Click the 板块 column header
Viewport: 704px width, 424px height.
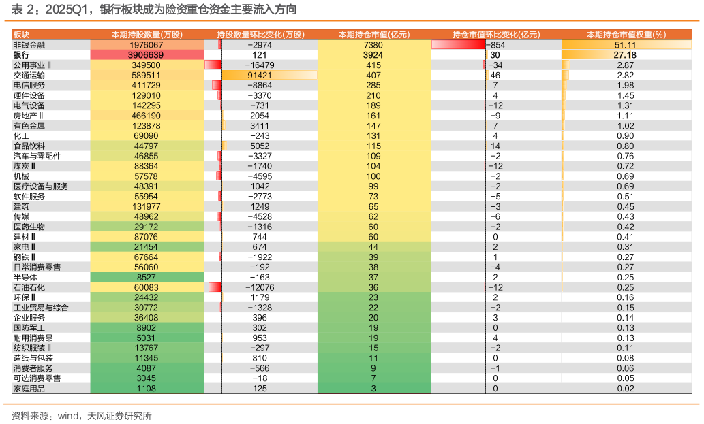tap(21, 34)
